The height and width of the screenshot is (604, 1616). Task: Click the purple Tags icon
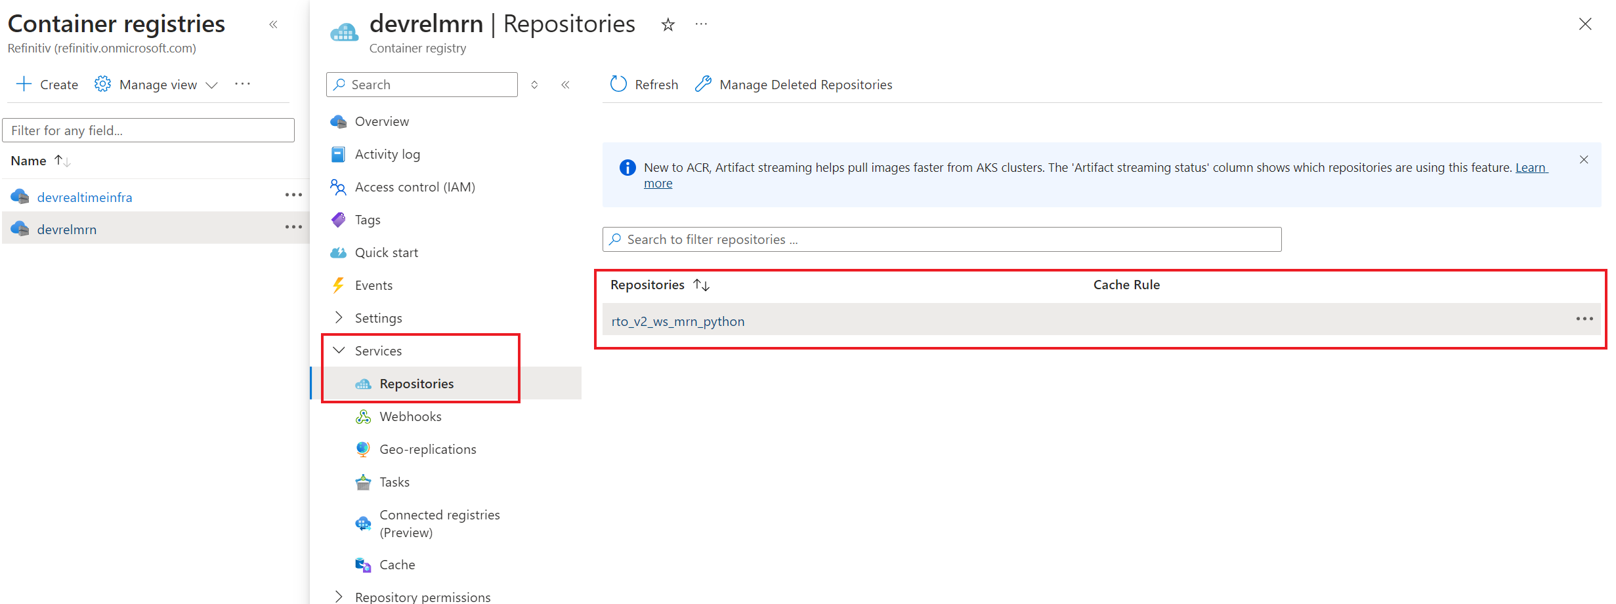tap(338, 220)
